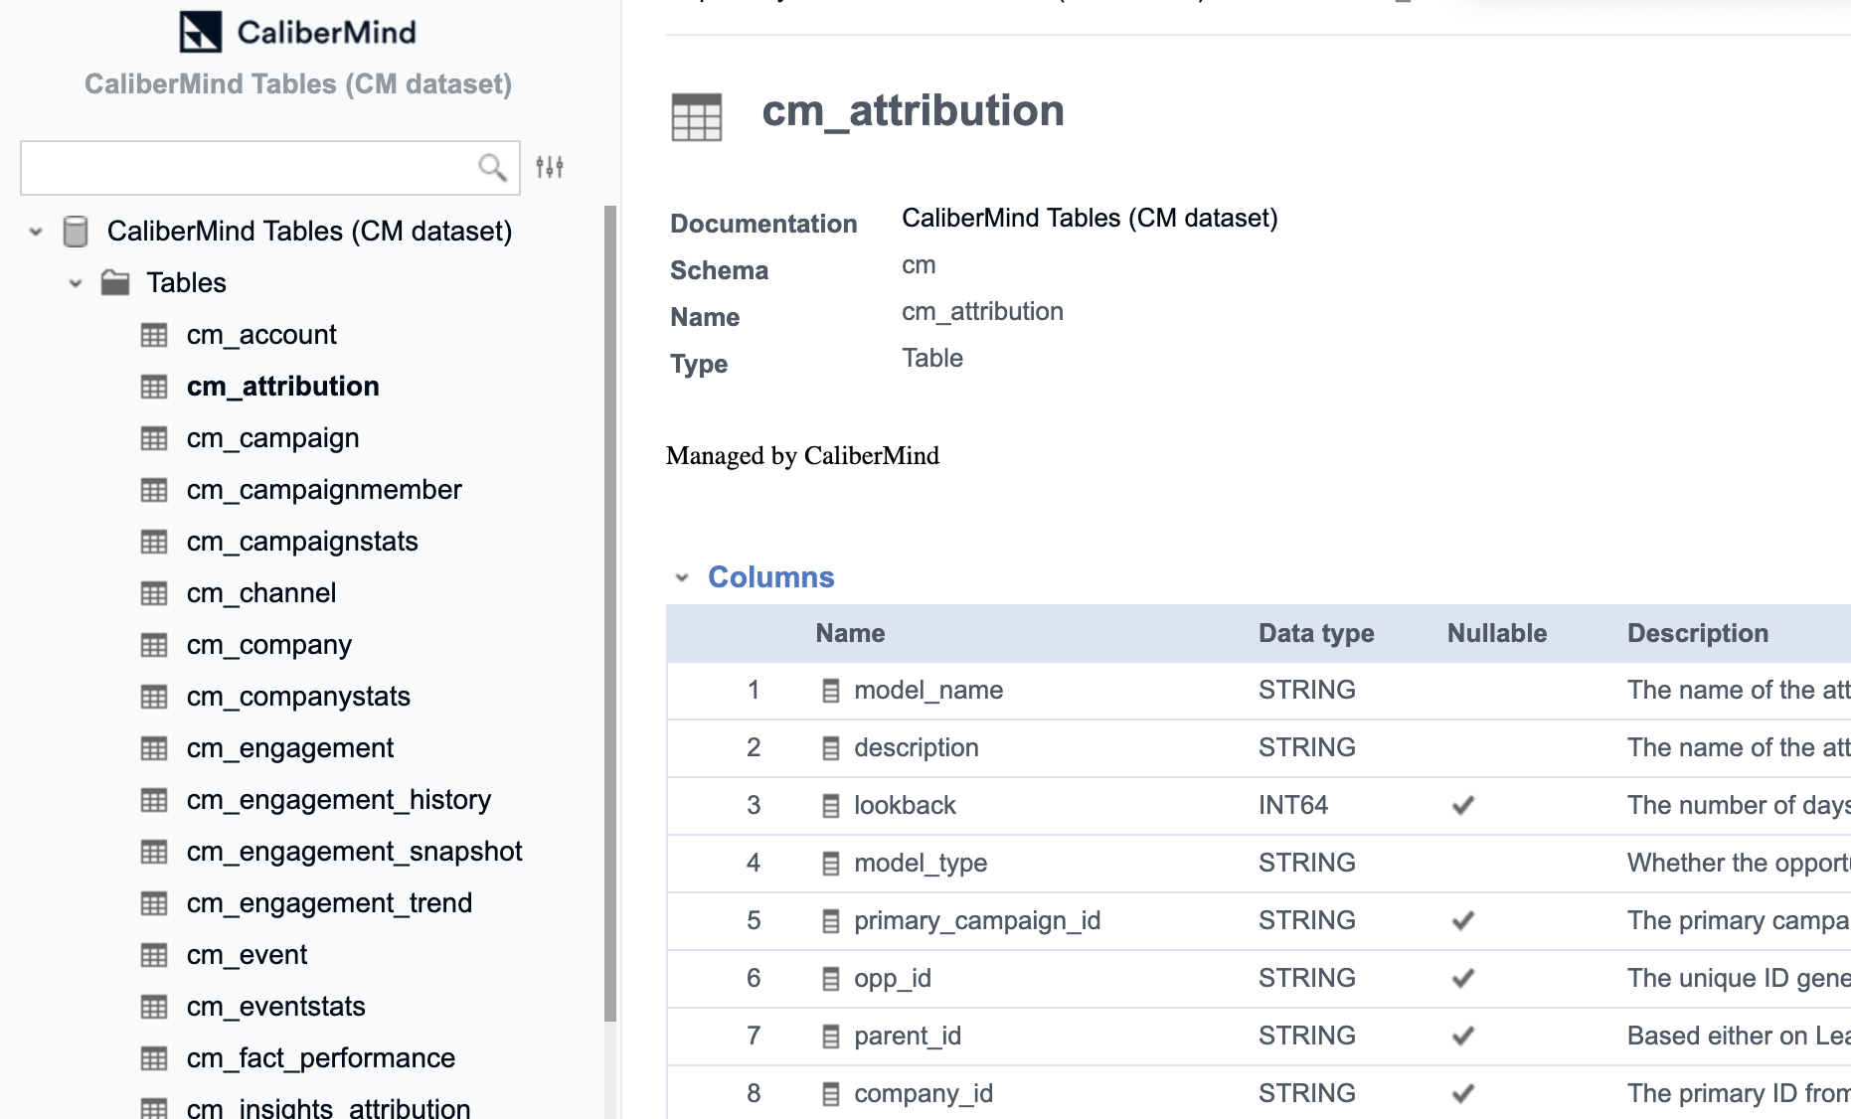
Task: Click the Description column header
Action: (1698, 634)
